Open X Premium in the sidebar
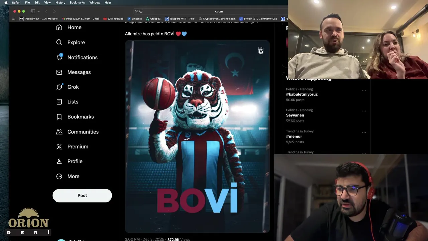428x241 pixels. click(x=72, y=146)
